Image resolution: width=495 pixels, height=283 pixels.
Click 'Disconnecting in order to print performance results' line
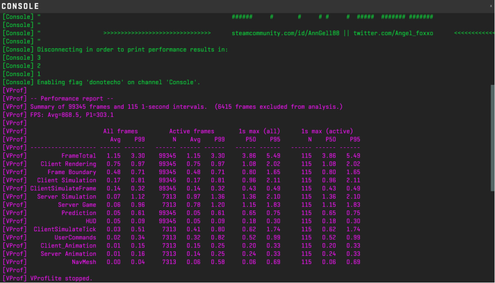coord(115,50)
